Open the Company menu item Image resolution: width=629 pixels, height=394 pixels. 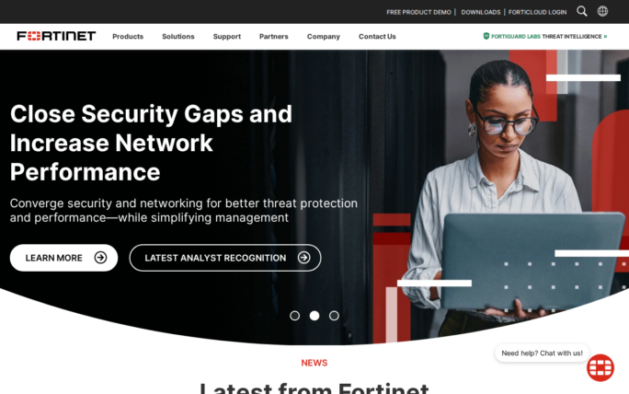point(324,37)
